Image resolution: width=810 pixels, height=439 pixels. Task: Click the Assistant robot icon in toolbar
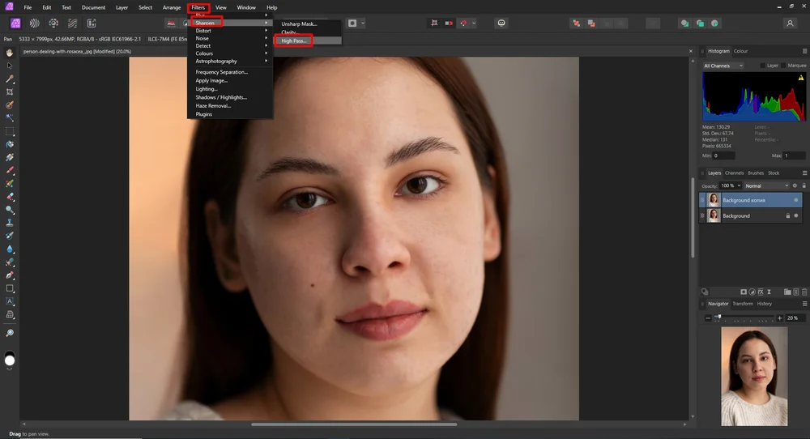tap(501, 23)
